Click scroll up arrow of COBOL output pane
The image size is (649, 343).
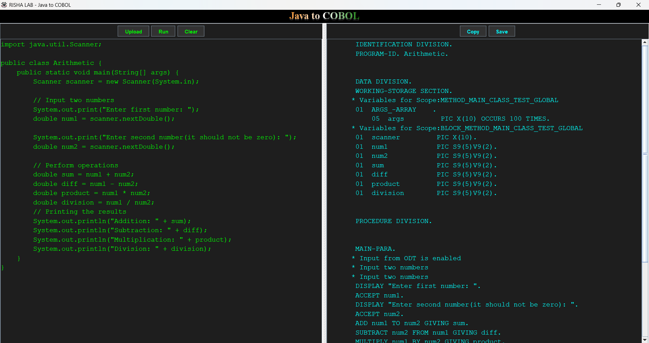coord(645,43)
